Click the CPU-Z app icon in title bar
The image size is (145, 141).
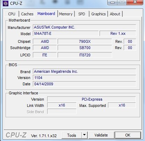pyautogui.click(x=6, y=3)
